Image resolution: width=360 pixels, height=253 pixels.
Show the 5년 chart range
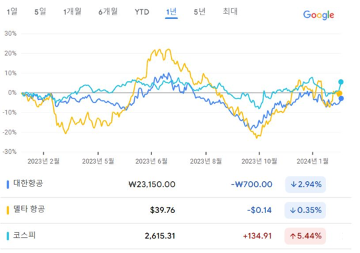(199, 11)
